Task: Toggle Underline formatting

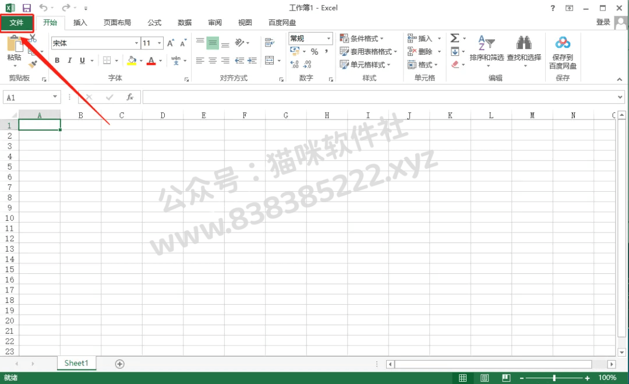Action: coord(82,61)
